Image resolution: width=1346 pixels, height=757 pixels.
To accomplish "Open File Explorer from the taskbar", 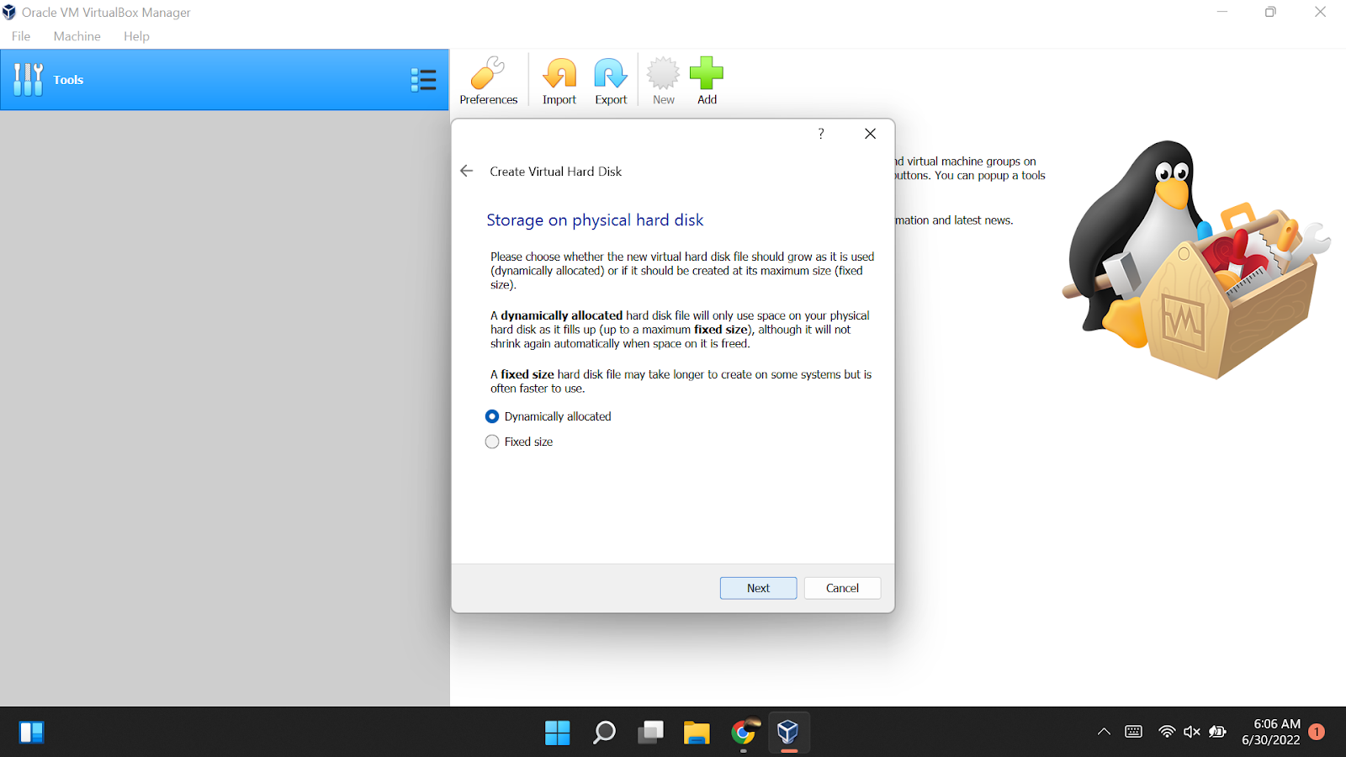I will 697,733.
